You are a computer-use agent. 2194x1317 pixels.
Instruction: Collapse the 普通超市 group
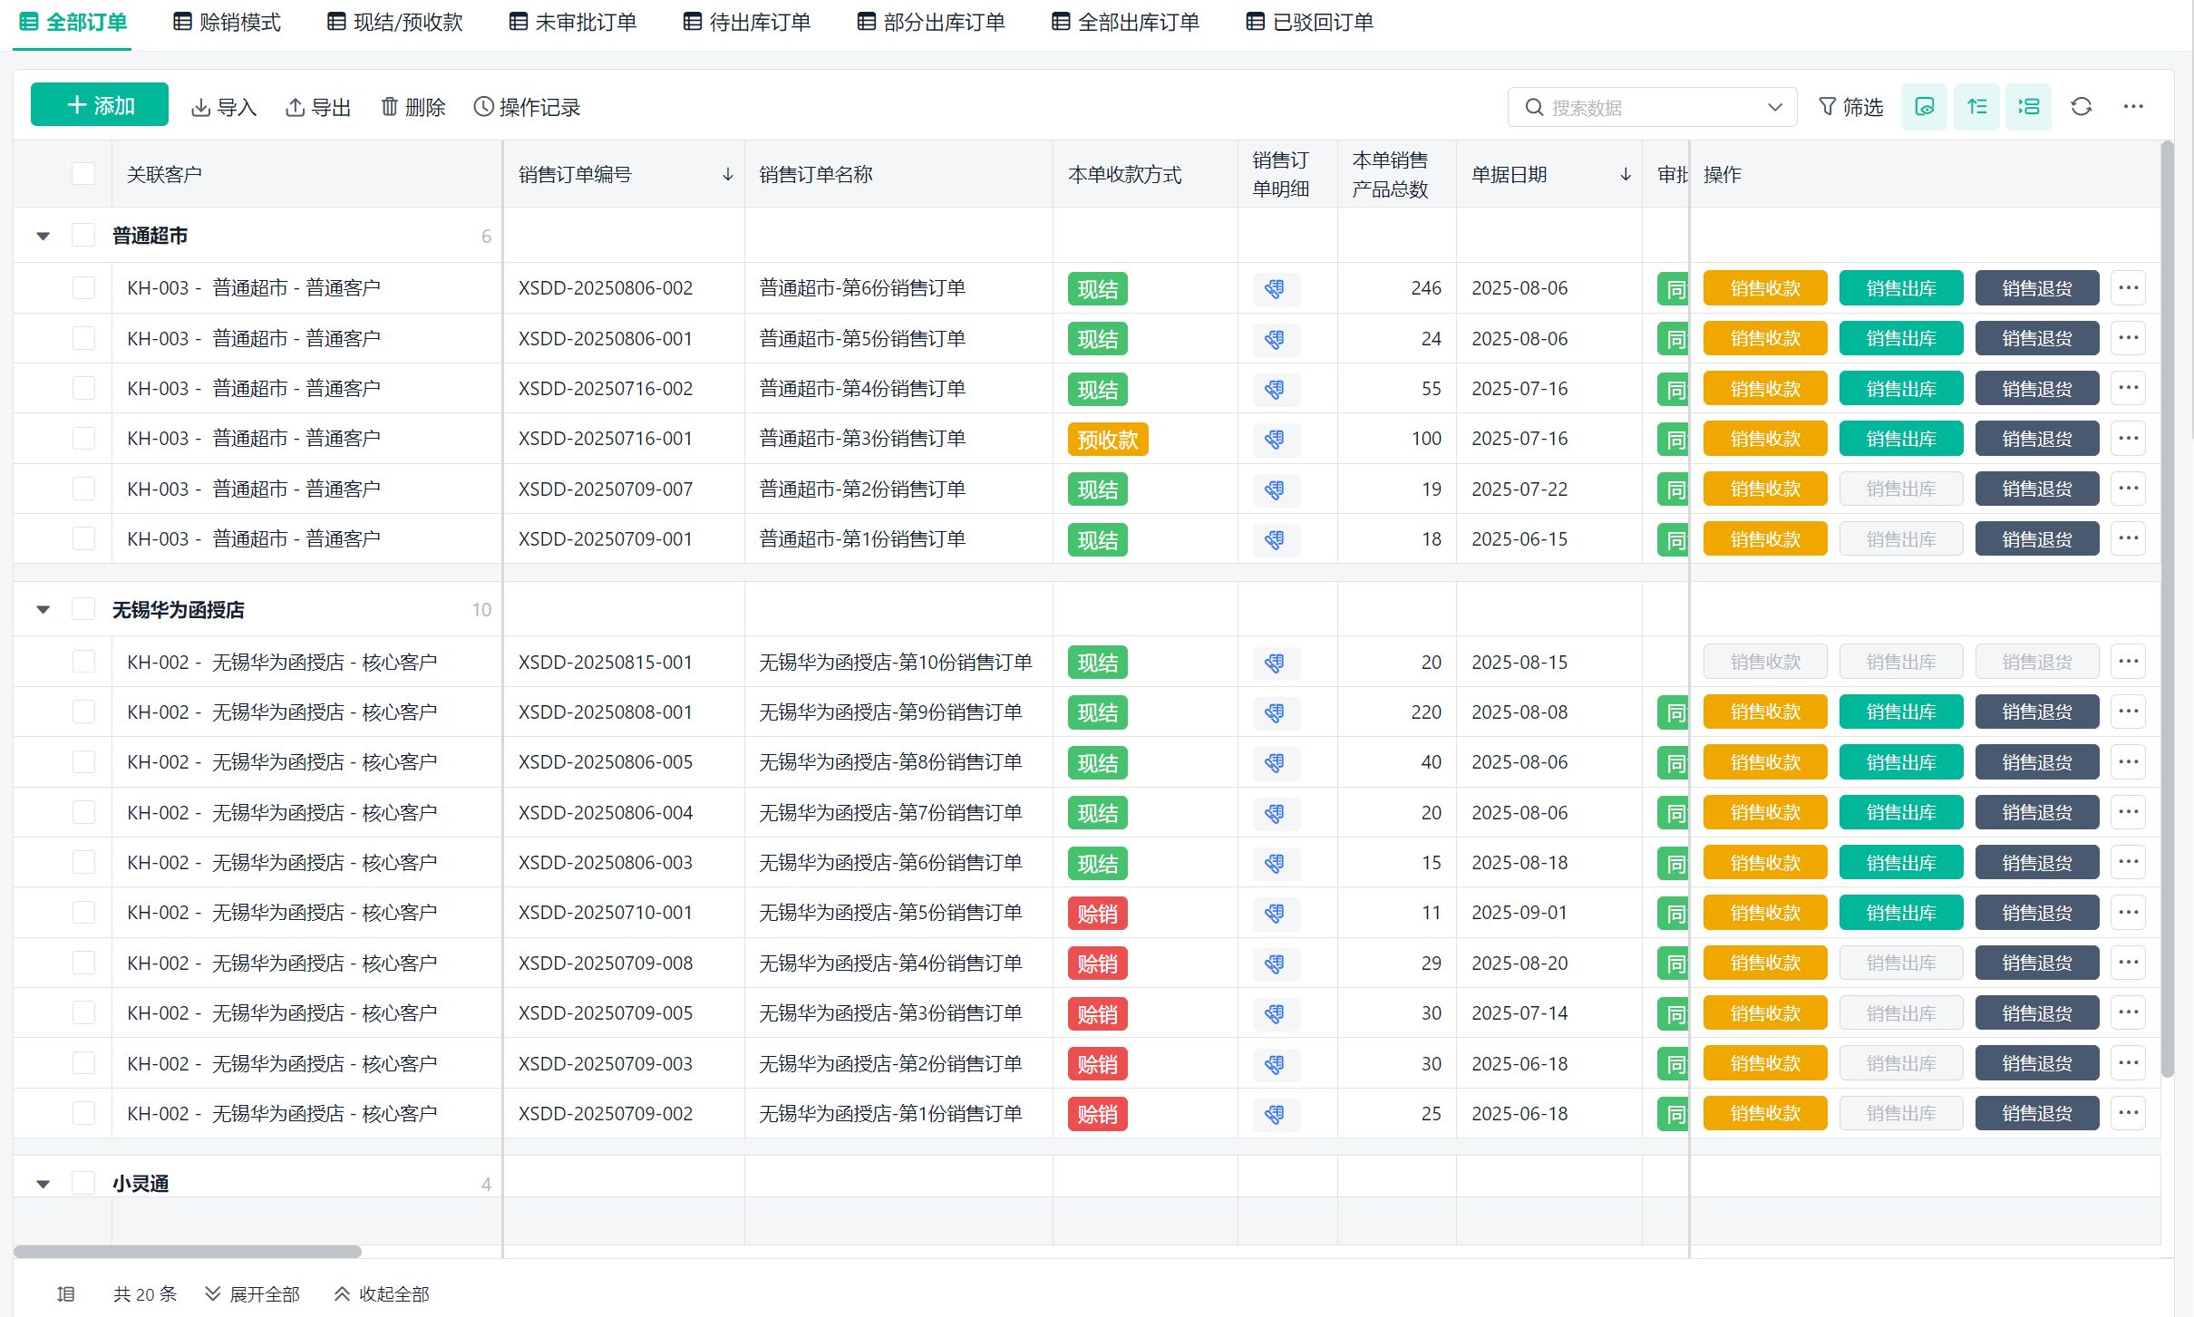[43, 236]
